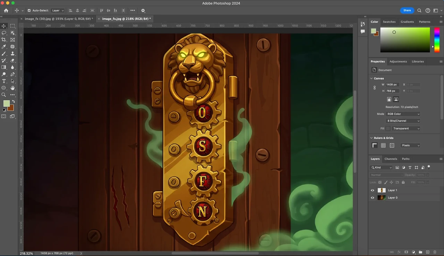Select the Clone Stamp tool
This screenshot has height=256, width=444.
[x=12, y=54]
